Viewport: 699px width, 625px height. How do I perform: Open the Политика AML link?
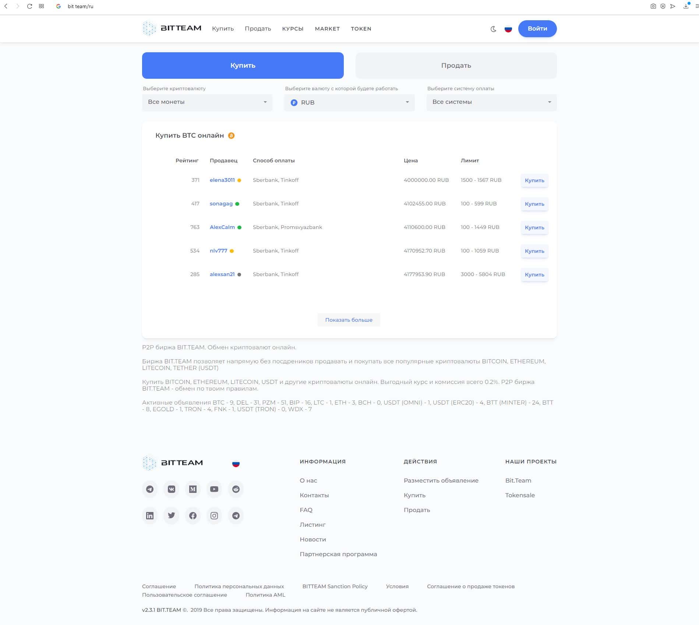click(265, 595)
